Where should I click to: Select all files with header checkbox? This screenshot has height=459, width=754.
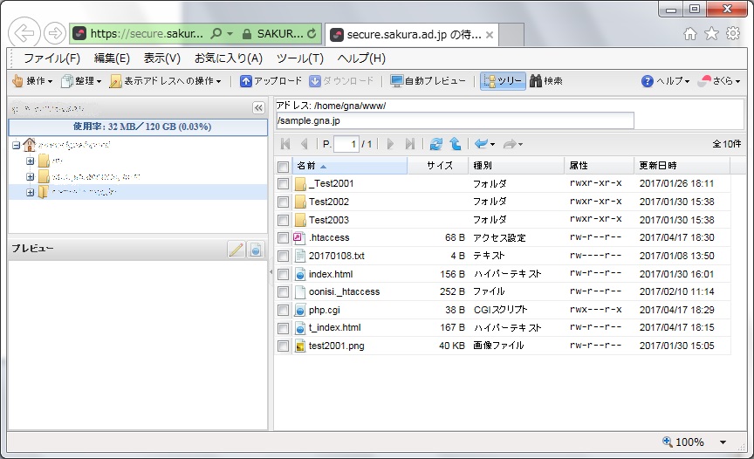click(x=283, y=166)
